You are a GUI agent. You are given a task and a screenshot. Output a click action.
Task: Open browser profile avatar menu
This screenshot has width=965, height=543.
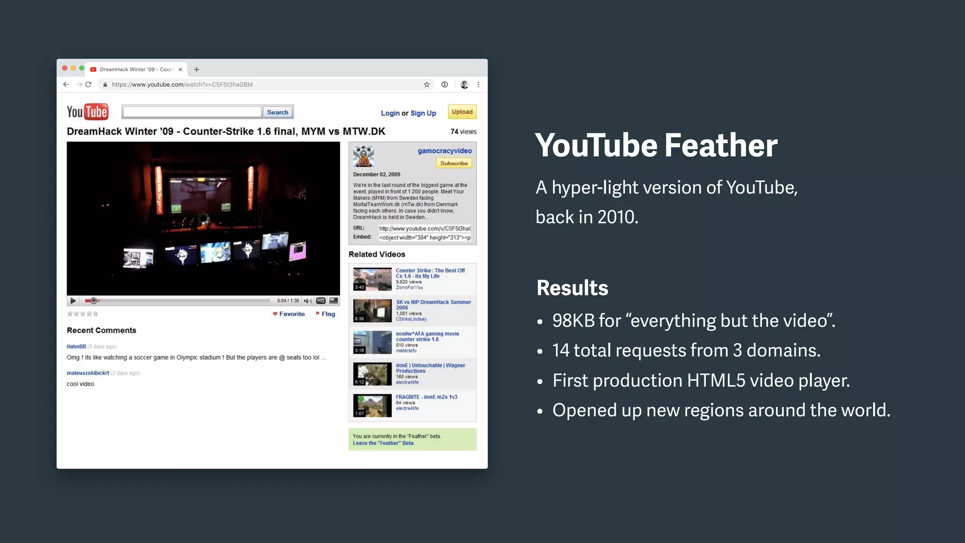464,85
